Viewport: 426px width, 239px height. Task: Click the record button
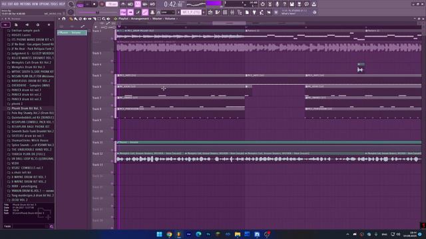tap(102, 5)
